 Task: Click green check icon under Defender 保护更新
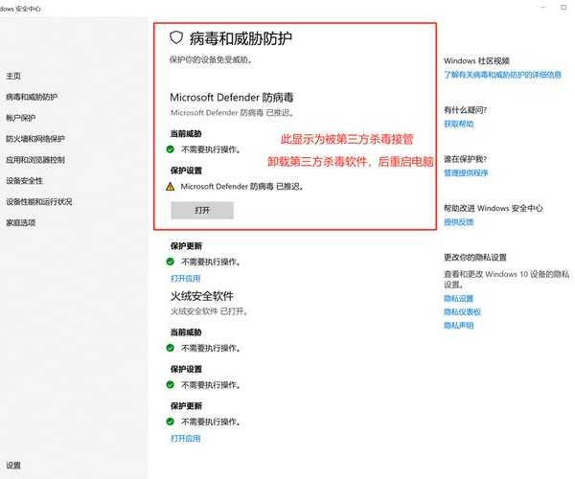coord(171,262)
